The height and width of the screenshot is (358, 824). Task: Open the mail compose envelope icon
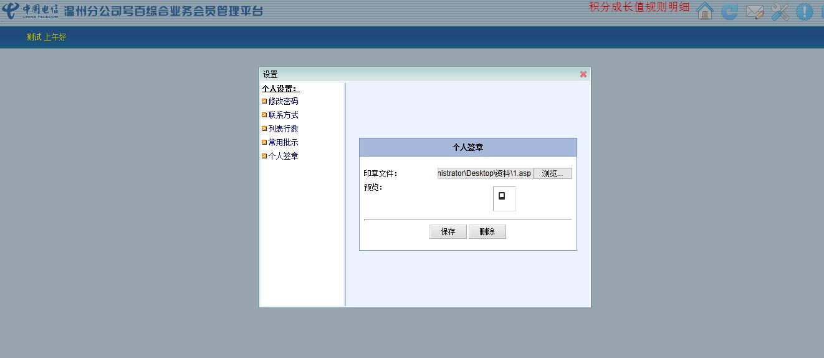(755, 12)
